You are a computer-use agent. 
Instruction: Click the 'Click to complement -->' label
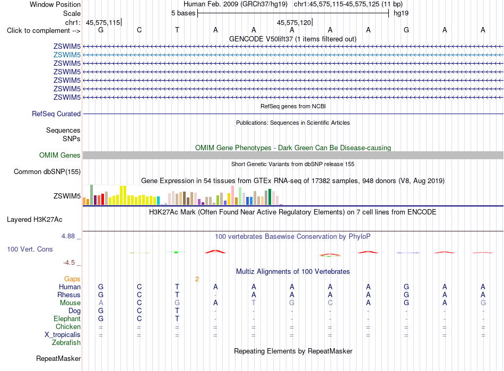(44, 31)
